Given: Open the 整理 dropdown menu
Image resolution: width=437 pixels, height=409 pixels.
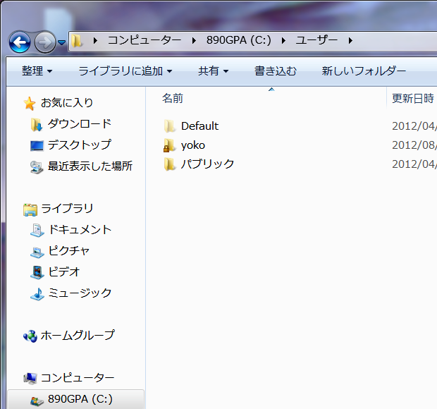Looking at the screenshot, I should pos(37,71).
